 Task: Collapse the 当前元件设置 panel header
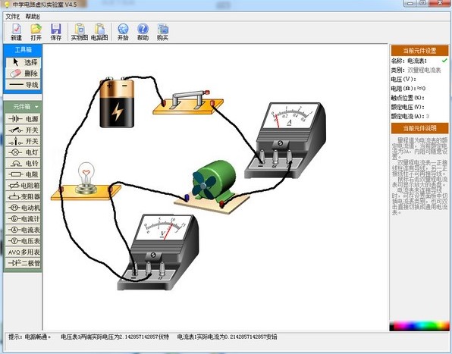click(x=419, y=51)
